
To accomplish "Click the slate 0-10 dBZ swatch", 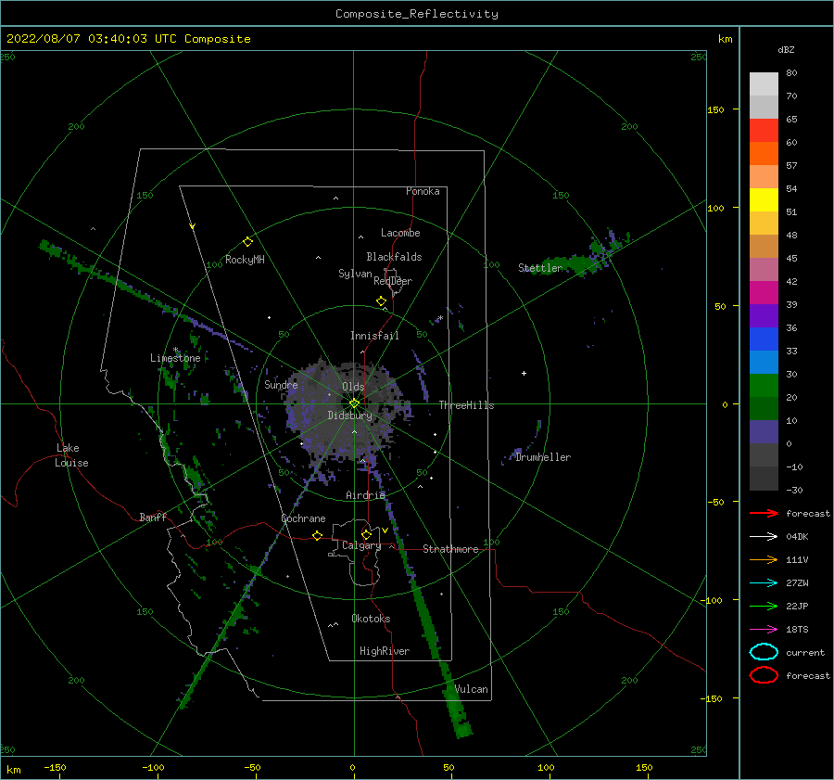I will [x=764, y=432].
